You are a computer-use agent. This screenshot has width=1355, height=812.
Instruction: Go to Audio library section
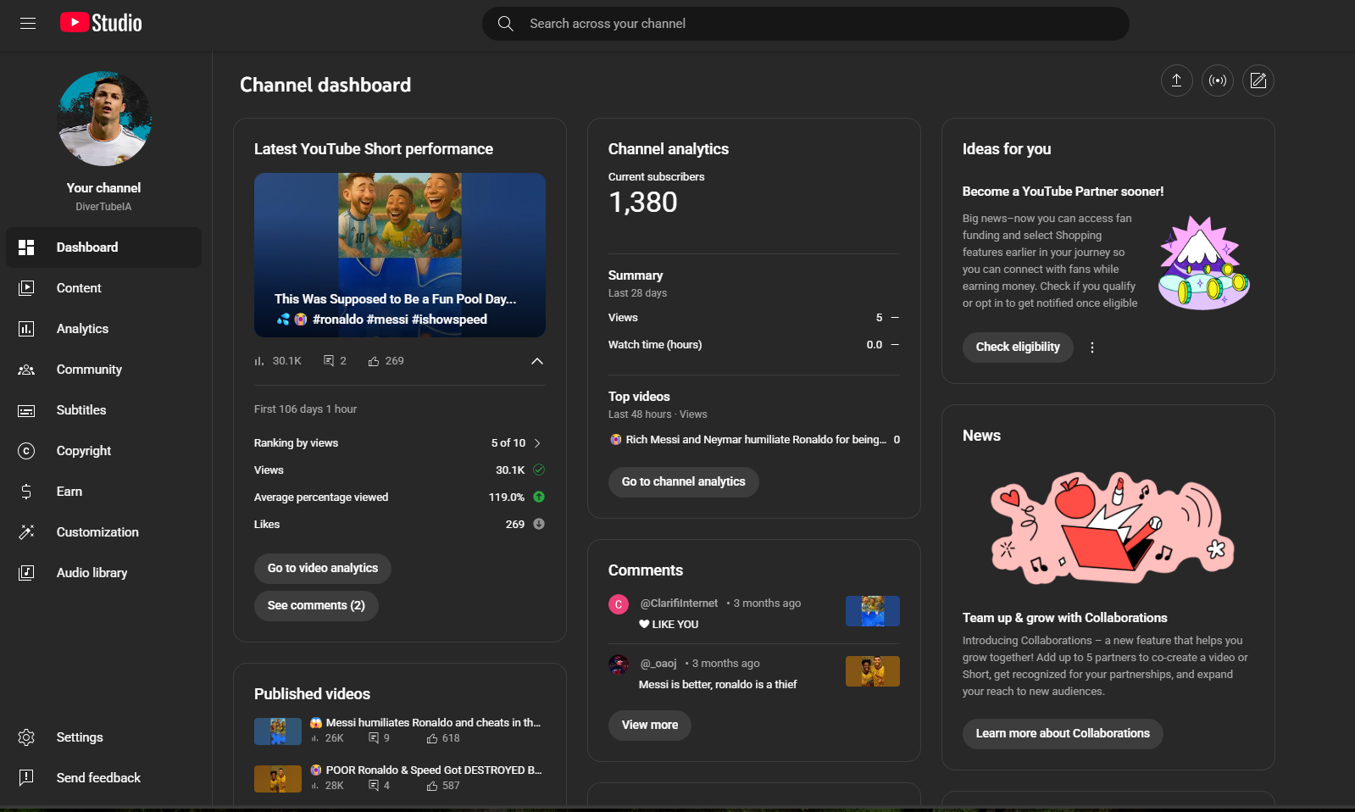(x=92, y=573)
